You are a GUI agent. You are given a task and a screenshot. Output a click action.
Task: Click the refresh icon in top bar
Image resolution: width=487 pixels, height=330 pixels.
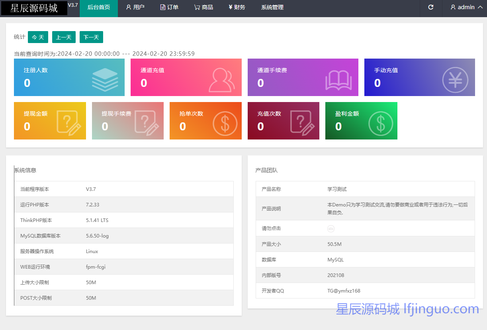pyautogui.click(x=430, y=7)
